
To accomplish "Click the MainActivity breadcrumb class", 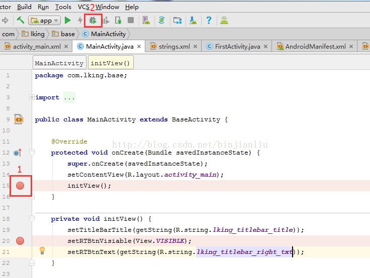I will tap(104, 34).
